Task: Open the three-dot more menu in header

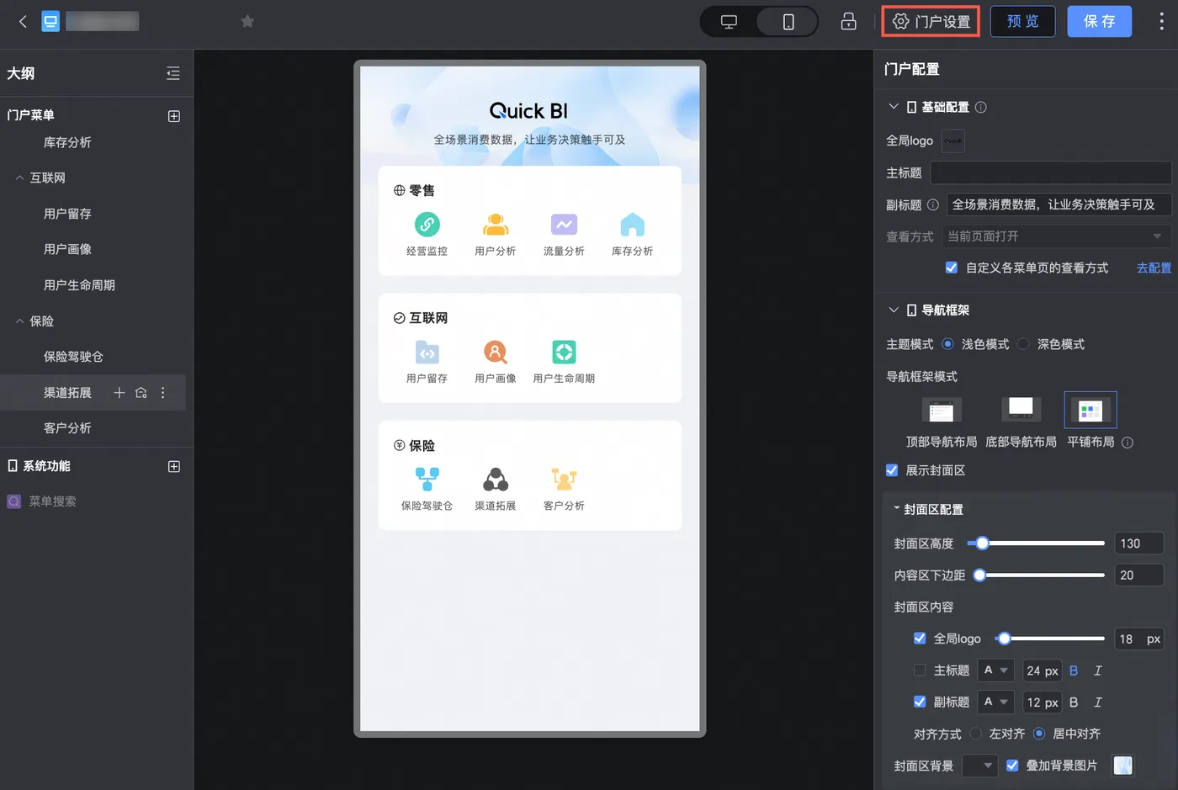Action: click(x=1161, y=22)
